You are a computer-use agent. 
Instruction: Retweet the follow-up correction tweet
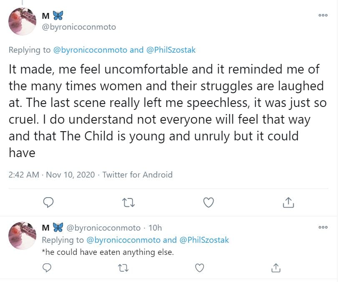tap(123, 267)
